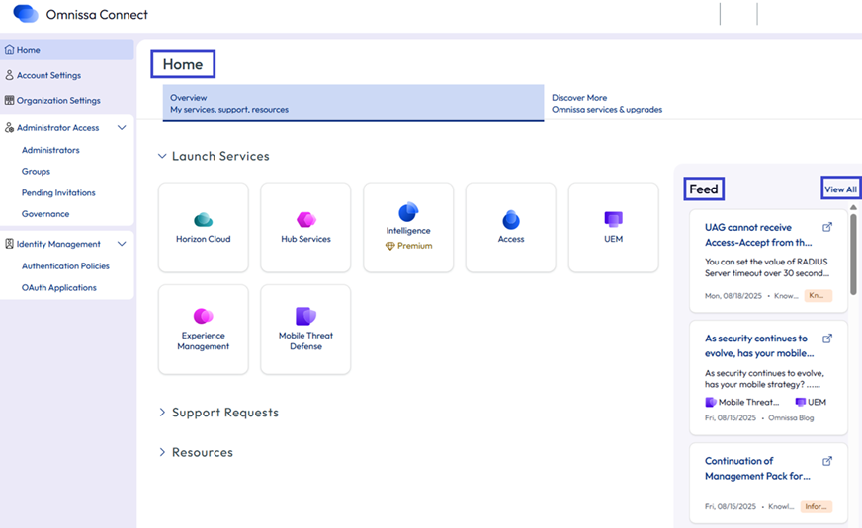Click the Premium label under Intelligence
The image size is (862, 528).
tap(415, 246)
